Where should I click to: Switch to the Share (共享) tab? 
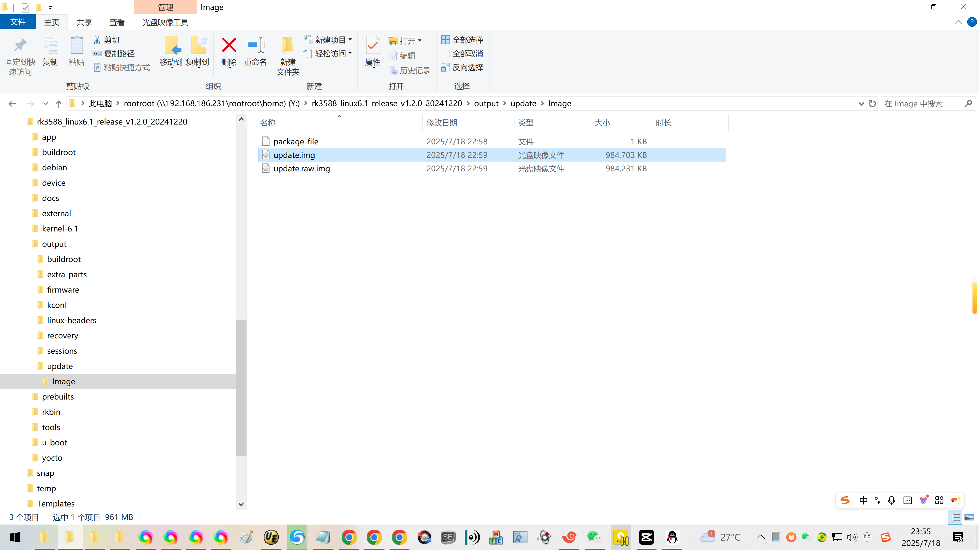pos(84,22)
